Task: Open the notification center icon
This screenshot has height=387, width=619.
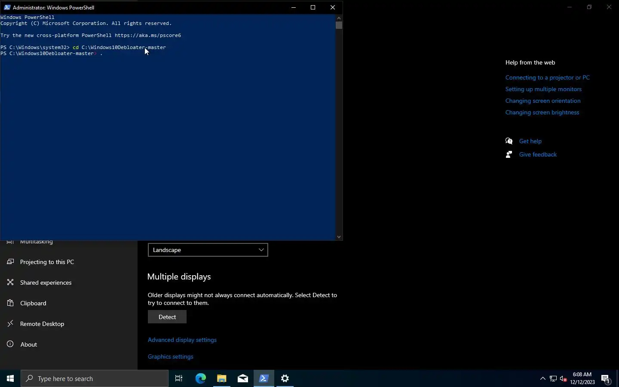Action: coord(606,378)
